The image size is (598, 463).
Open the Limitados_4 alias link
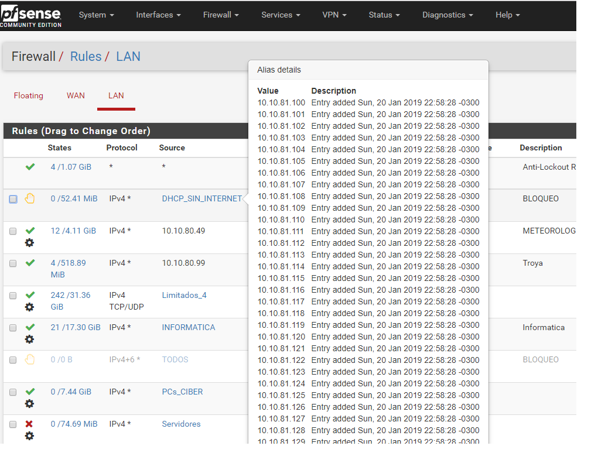tap(184, 295)
